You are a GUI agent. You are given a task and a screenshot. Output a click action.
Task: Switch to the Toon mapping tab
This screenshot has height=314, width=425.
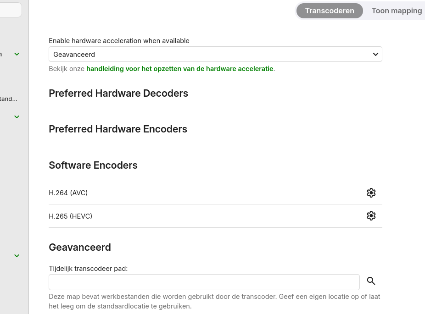(x=397, y=11)
